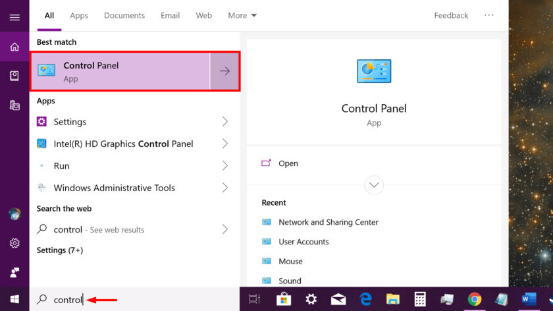The image size is (553, 311).
Task: Switch to the Documents tab
Action: (124, 16)
